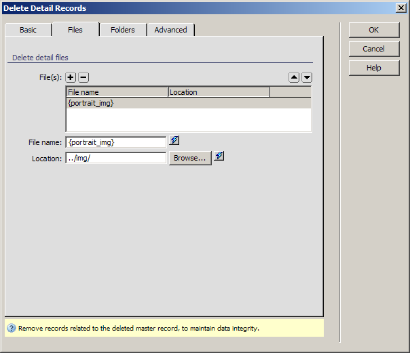The width and height of the screenshot is (410, 353).
Task: Go to the Advanced tab
Action: click(x=170, y=30)
